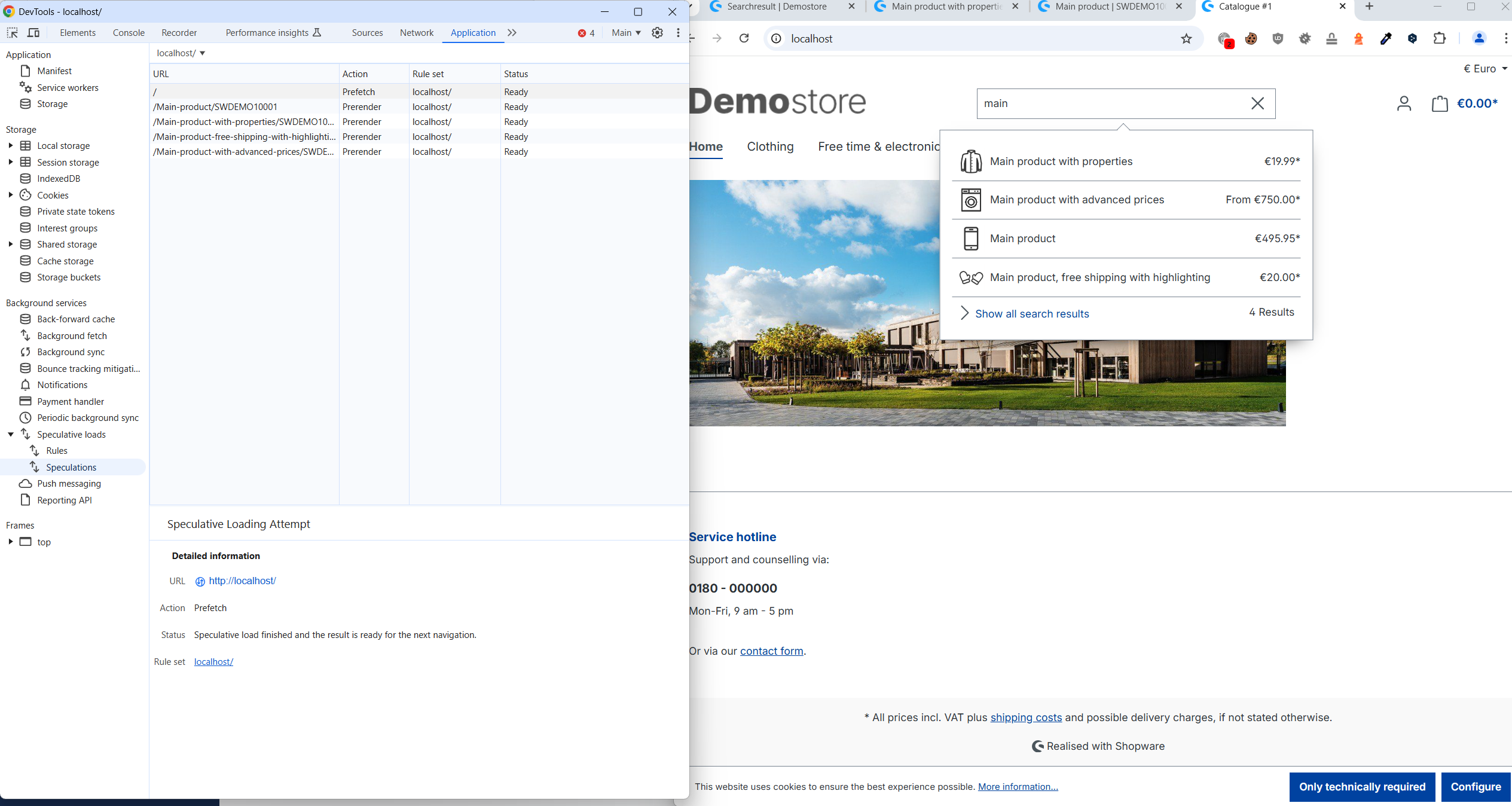
Task: Select the Rules item under Speculative loads
Action: point(56,450)
